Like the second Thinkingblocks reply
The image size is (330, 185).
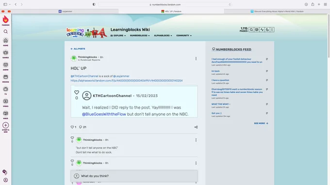72,161
